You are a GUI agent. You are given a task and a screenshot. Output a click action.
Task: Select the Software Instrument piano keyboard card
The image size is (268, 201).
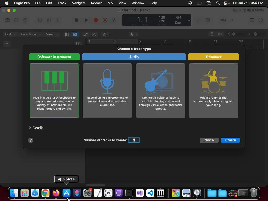(54, 90)
